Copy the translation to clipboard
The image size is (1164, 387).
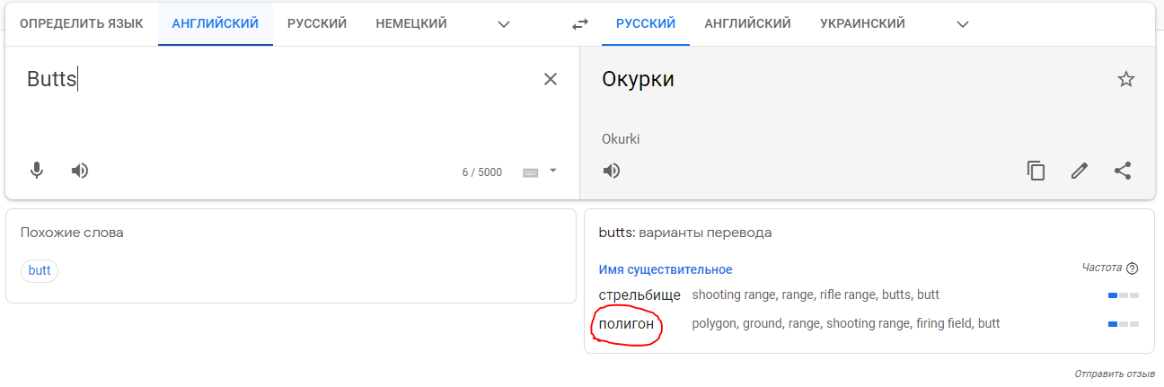[x=1036, y=171]
